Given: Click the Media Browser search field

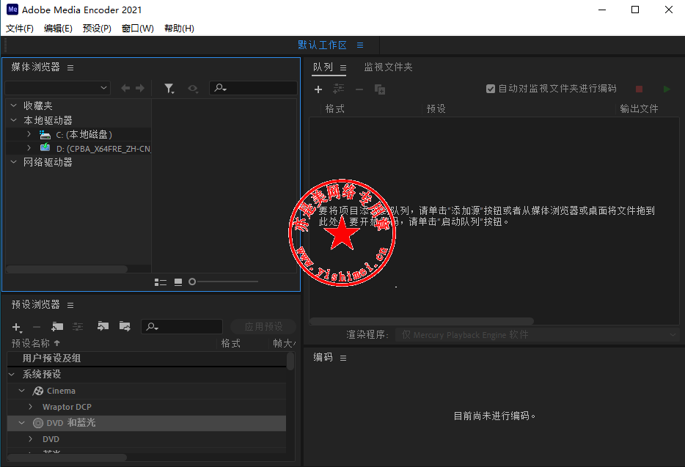Looking at the screenshot, I should (x=253, y=88).
